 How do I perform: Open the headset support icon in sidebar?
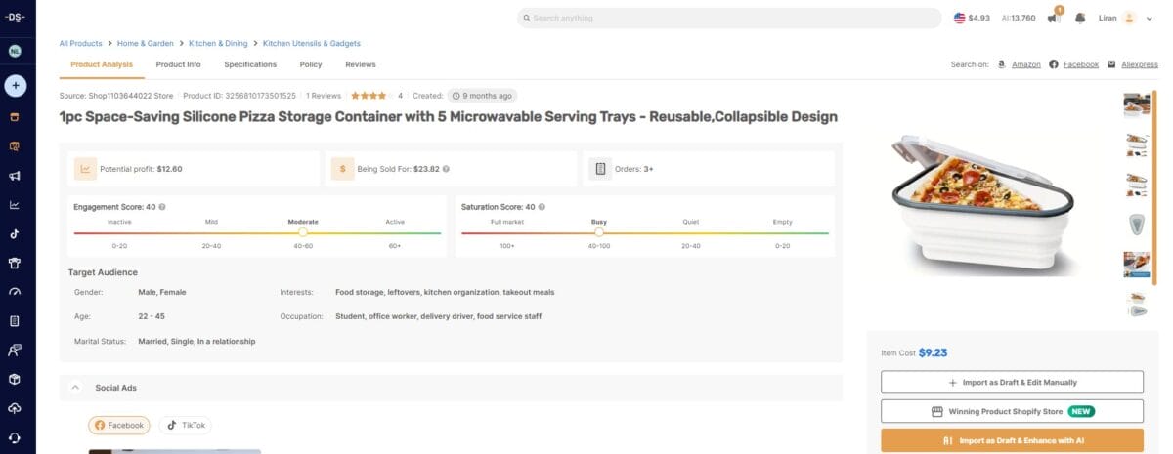pyautogui.click(x=15, y=437)
